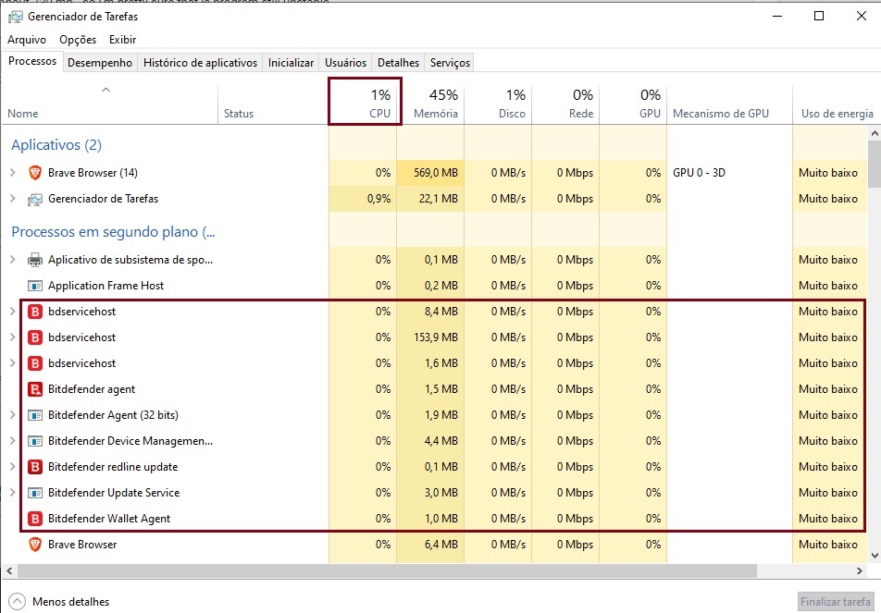
Task: Click the Gerenciador de Tarefas process icon
Action: point(35,199)
